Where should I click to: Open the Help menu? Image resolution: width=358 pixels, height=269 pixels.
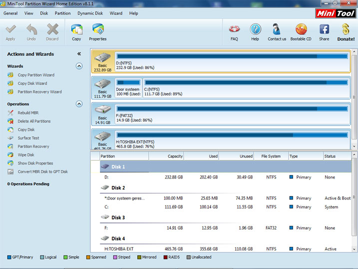pyautogui.click(x=134, y=13)
